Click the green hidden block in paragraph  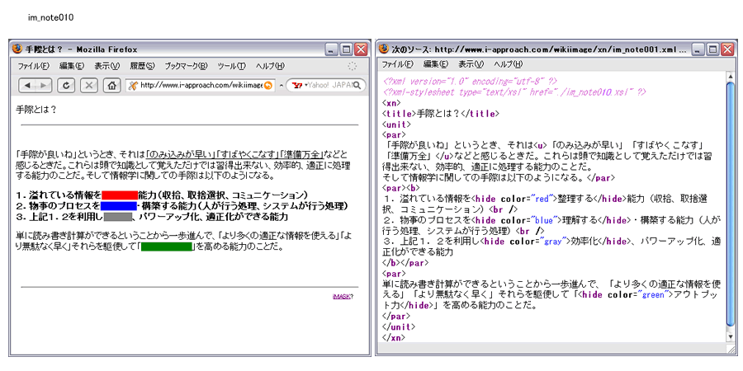[167, 246]
